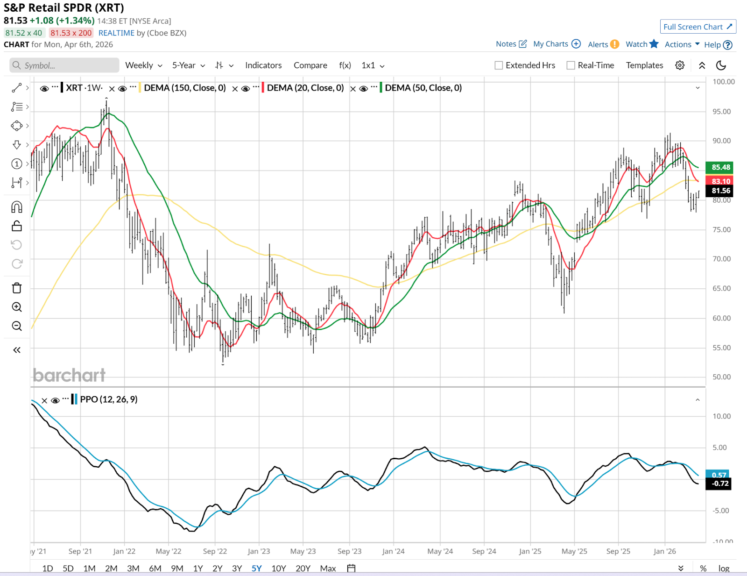This screenshot has width=747, height=576.
Task: Open chart settings gear icon
Action: [x=680, y=65]
